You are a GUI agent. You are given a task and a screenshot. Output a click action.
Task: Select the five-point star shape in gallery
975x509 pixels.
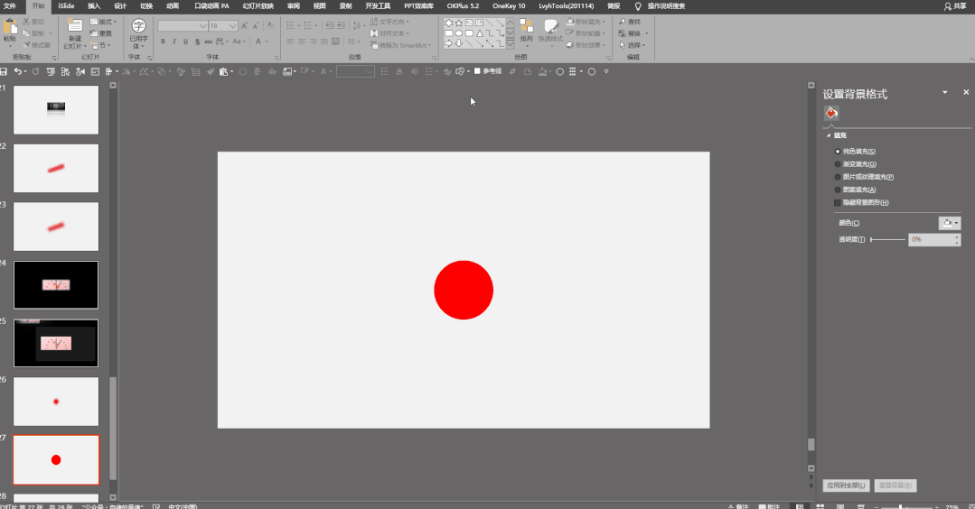click(x=459, y=23)
